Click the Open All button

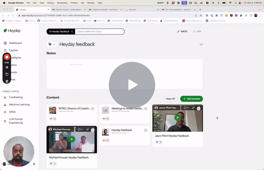pos(170,99)
